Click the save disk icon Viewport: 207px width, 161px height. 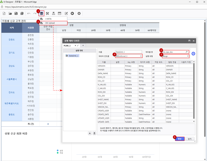(16, 13)
